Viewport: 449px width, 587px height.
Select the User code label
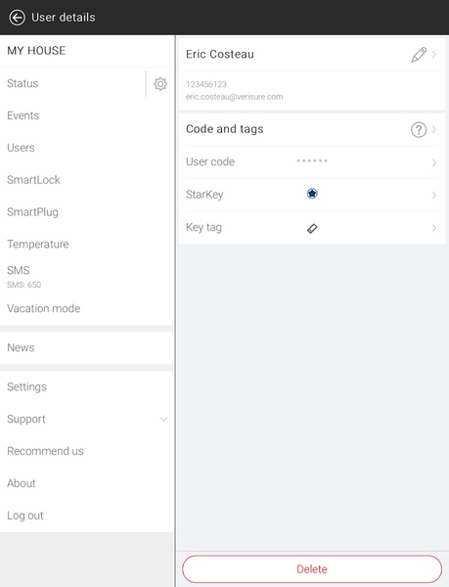210,162
